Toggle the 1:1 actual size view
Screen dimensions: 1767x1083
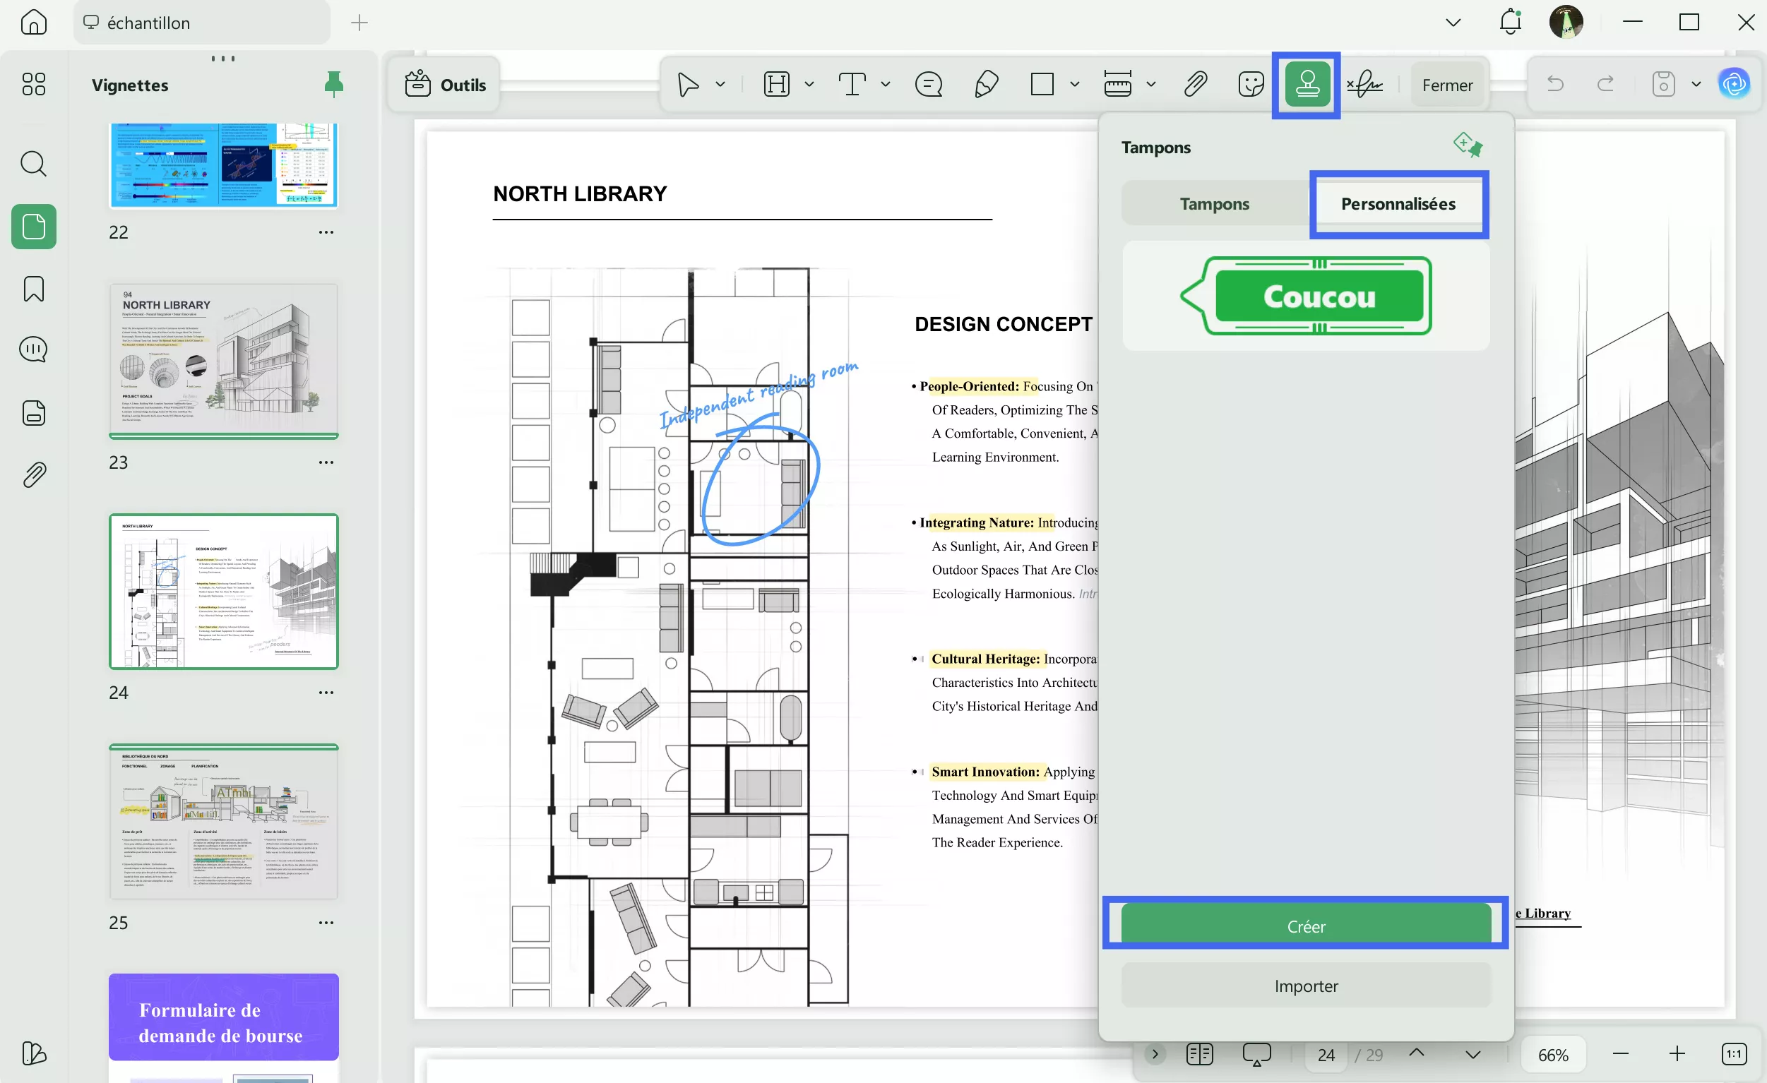[x=1733, y=1054]
